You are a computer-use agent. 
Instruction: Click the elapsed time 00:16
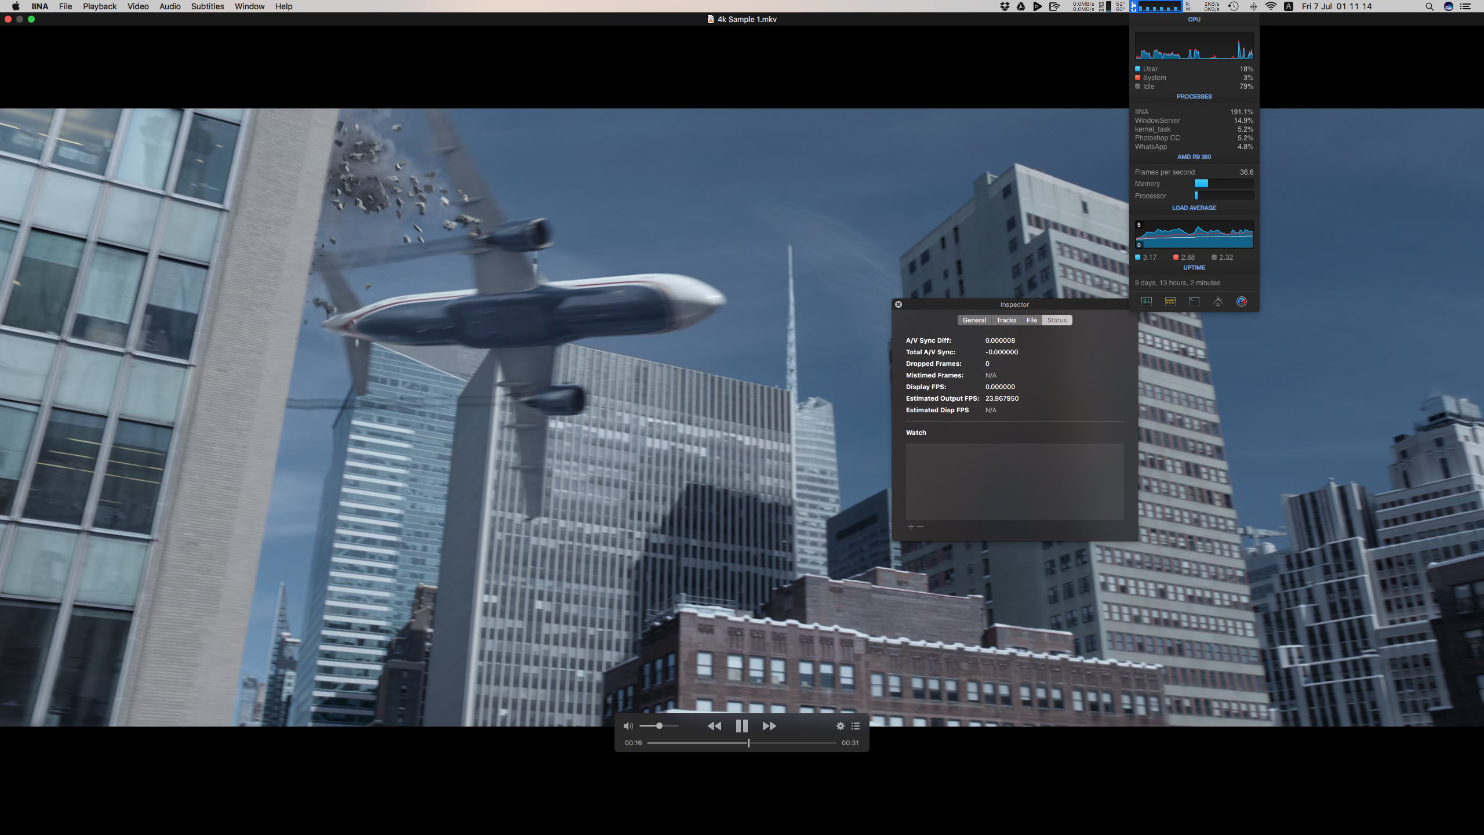[633, 743]
